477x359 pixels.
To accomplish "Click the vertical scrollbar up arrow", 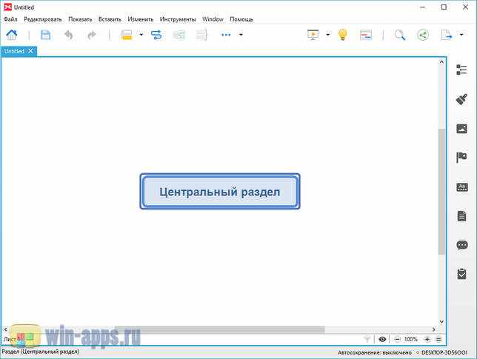I will [441, 61].
